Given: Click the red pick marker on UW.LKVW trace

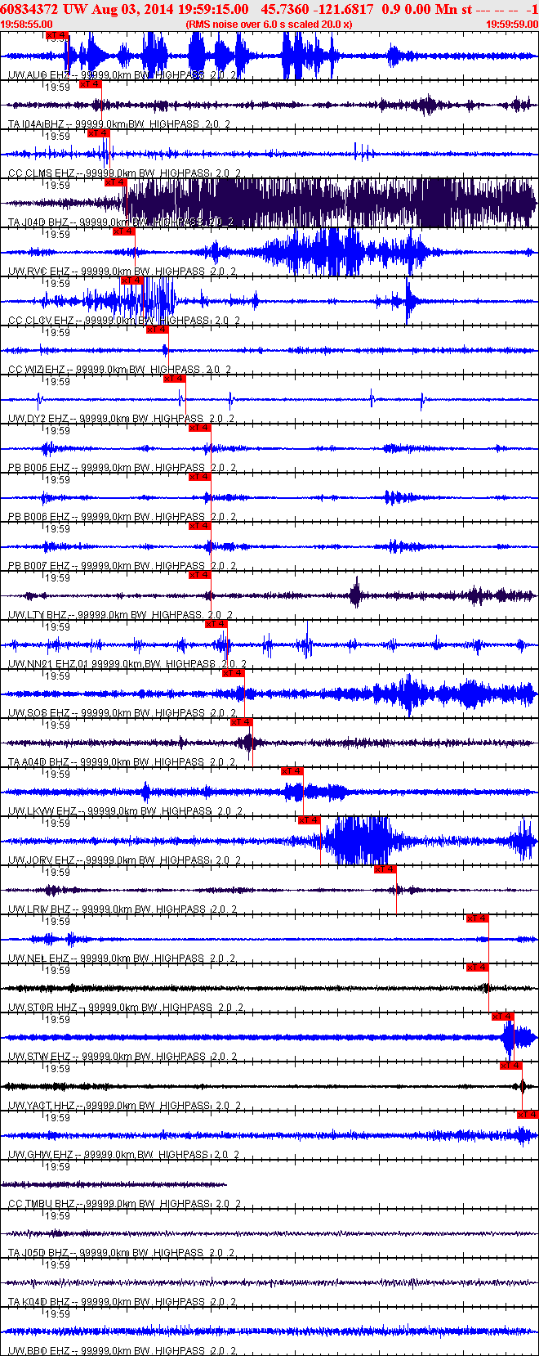Looking at the screenshot, I should (x=292, y=771).
